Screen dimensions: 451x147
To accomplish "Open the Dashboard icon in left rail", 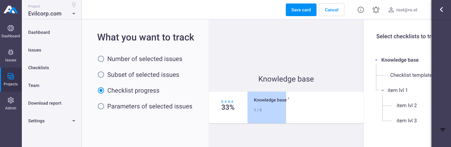I will pyautogui.click(x=11, y=28).
